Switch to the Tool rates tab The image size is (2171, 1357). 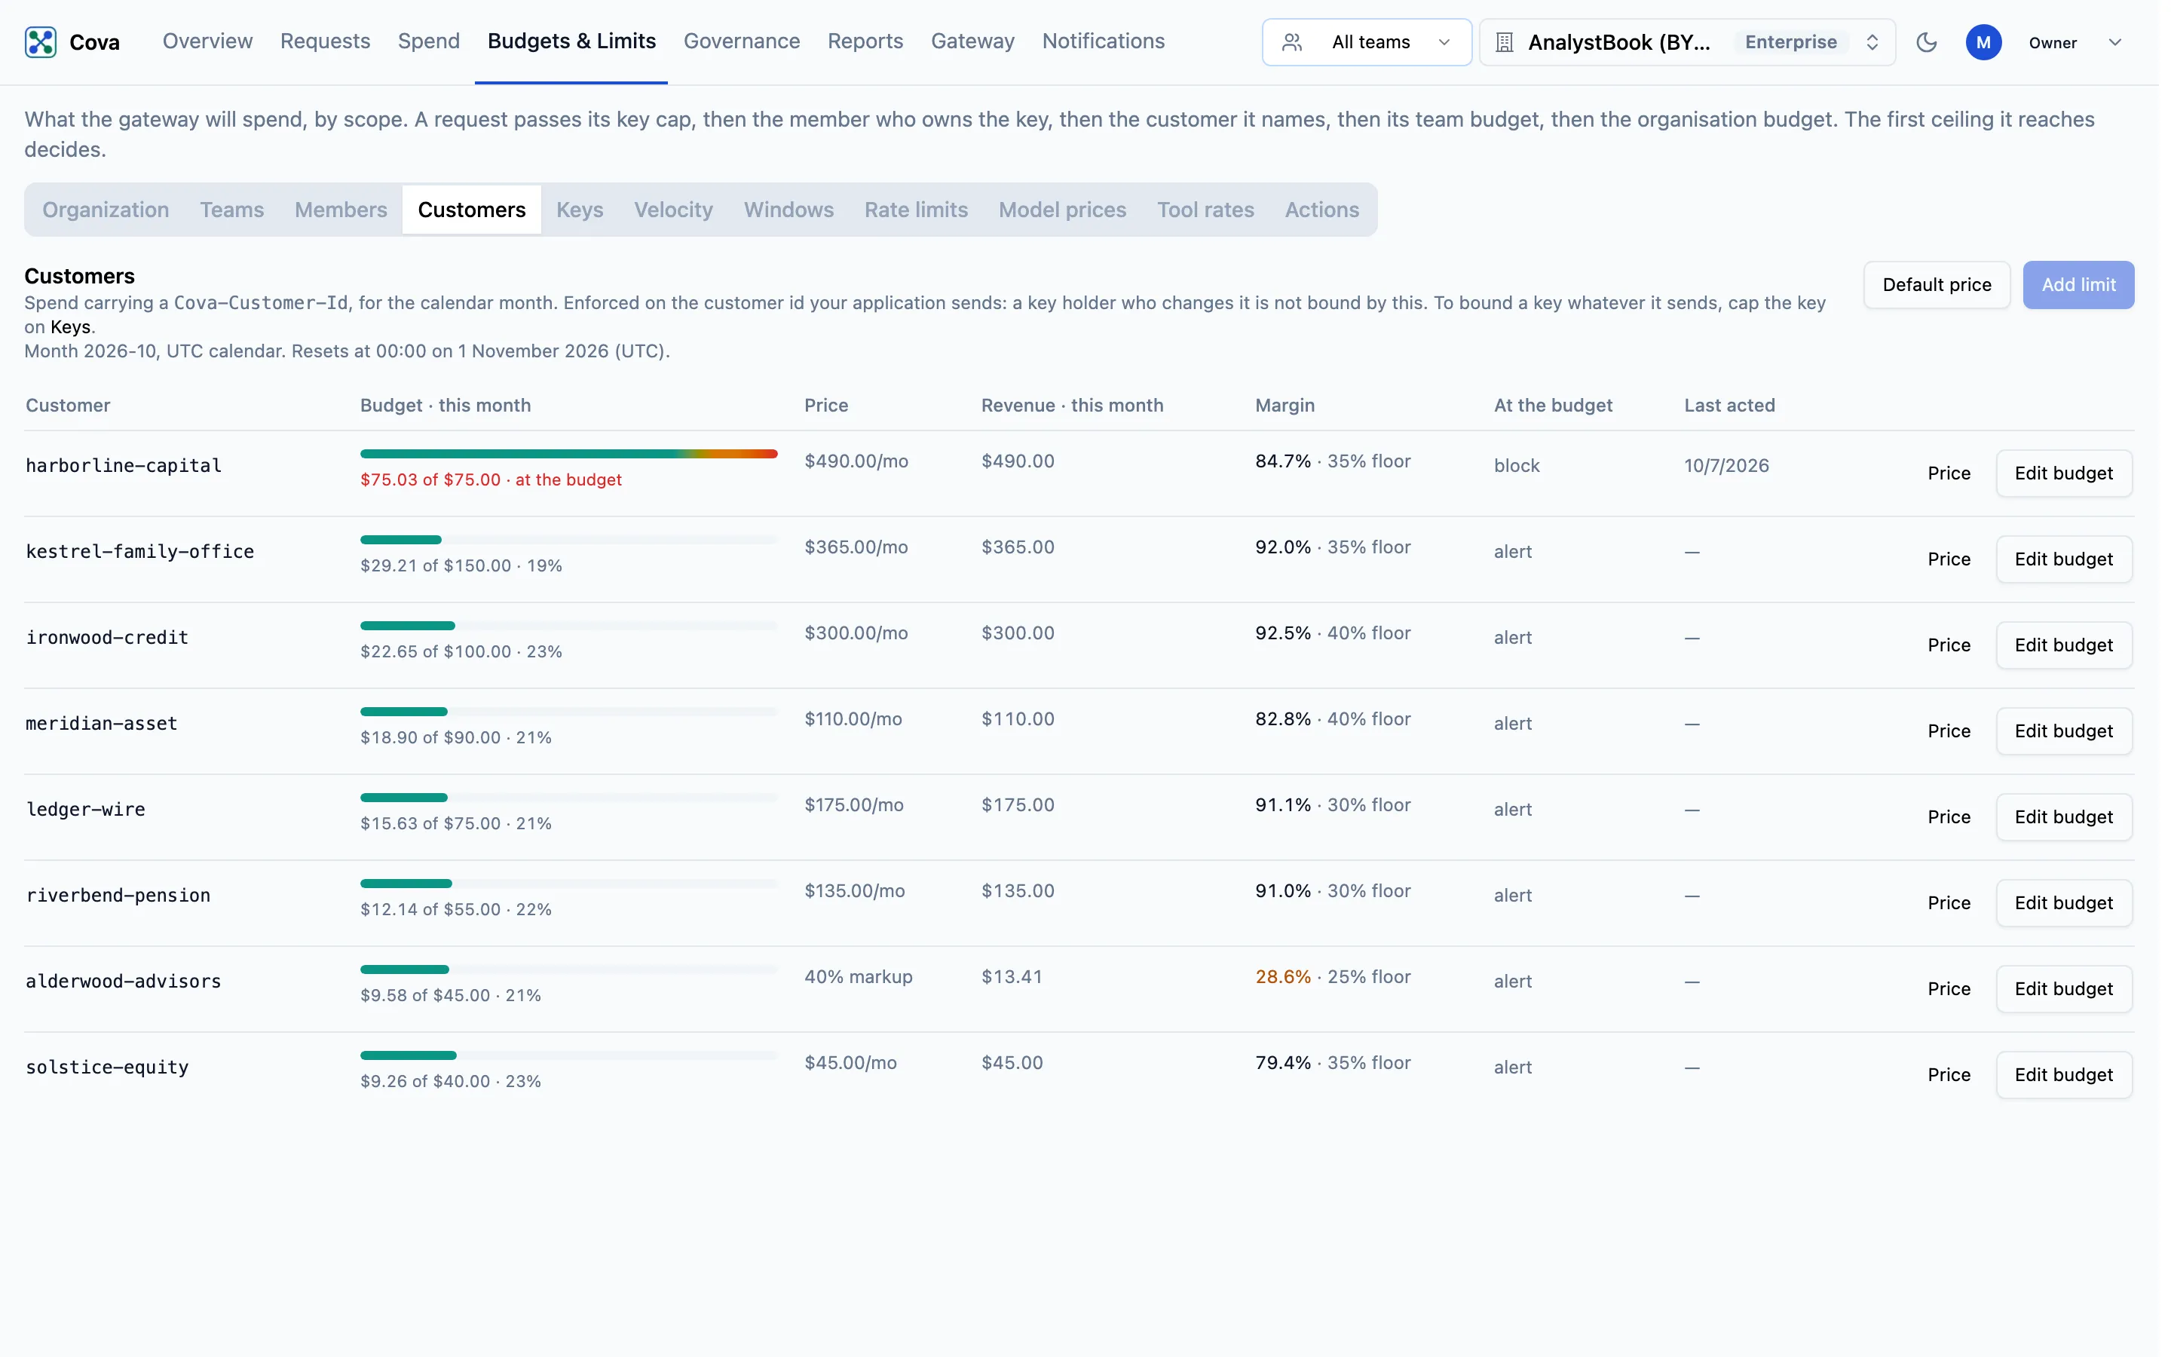(x=1205, y=210)
